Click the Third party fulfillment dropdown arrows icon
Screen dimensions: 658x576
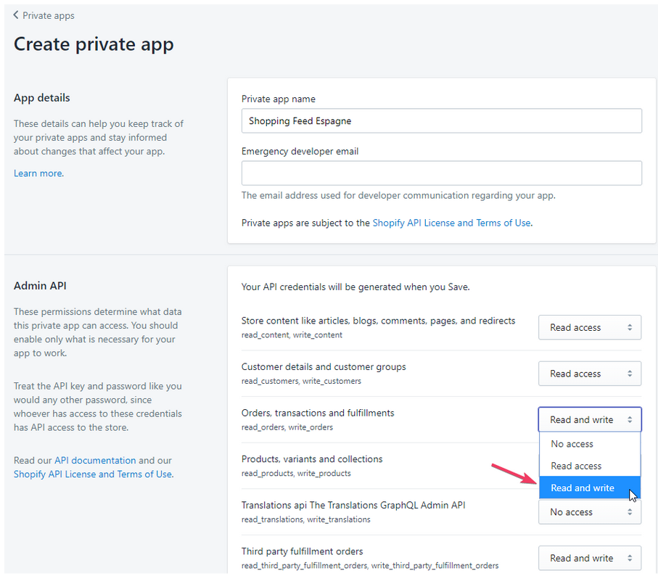(x=630, y=558)
